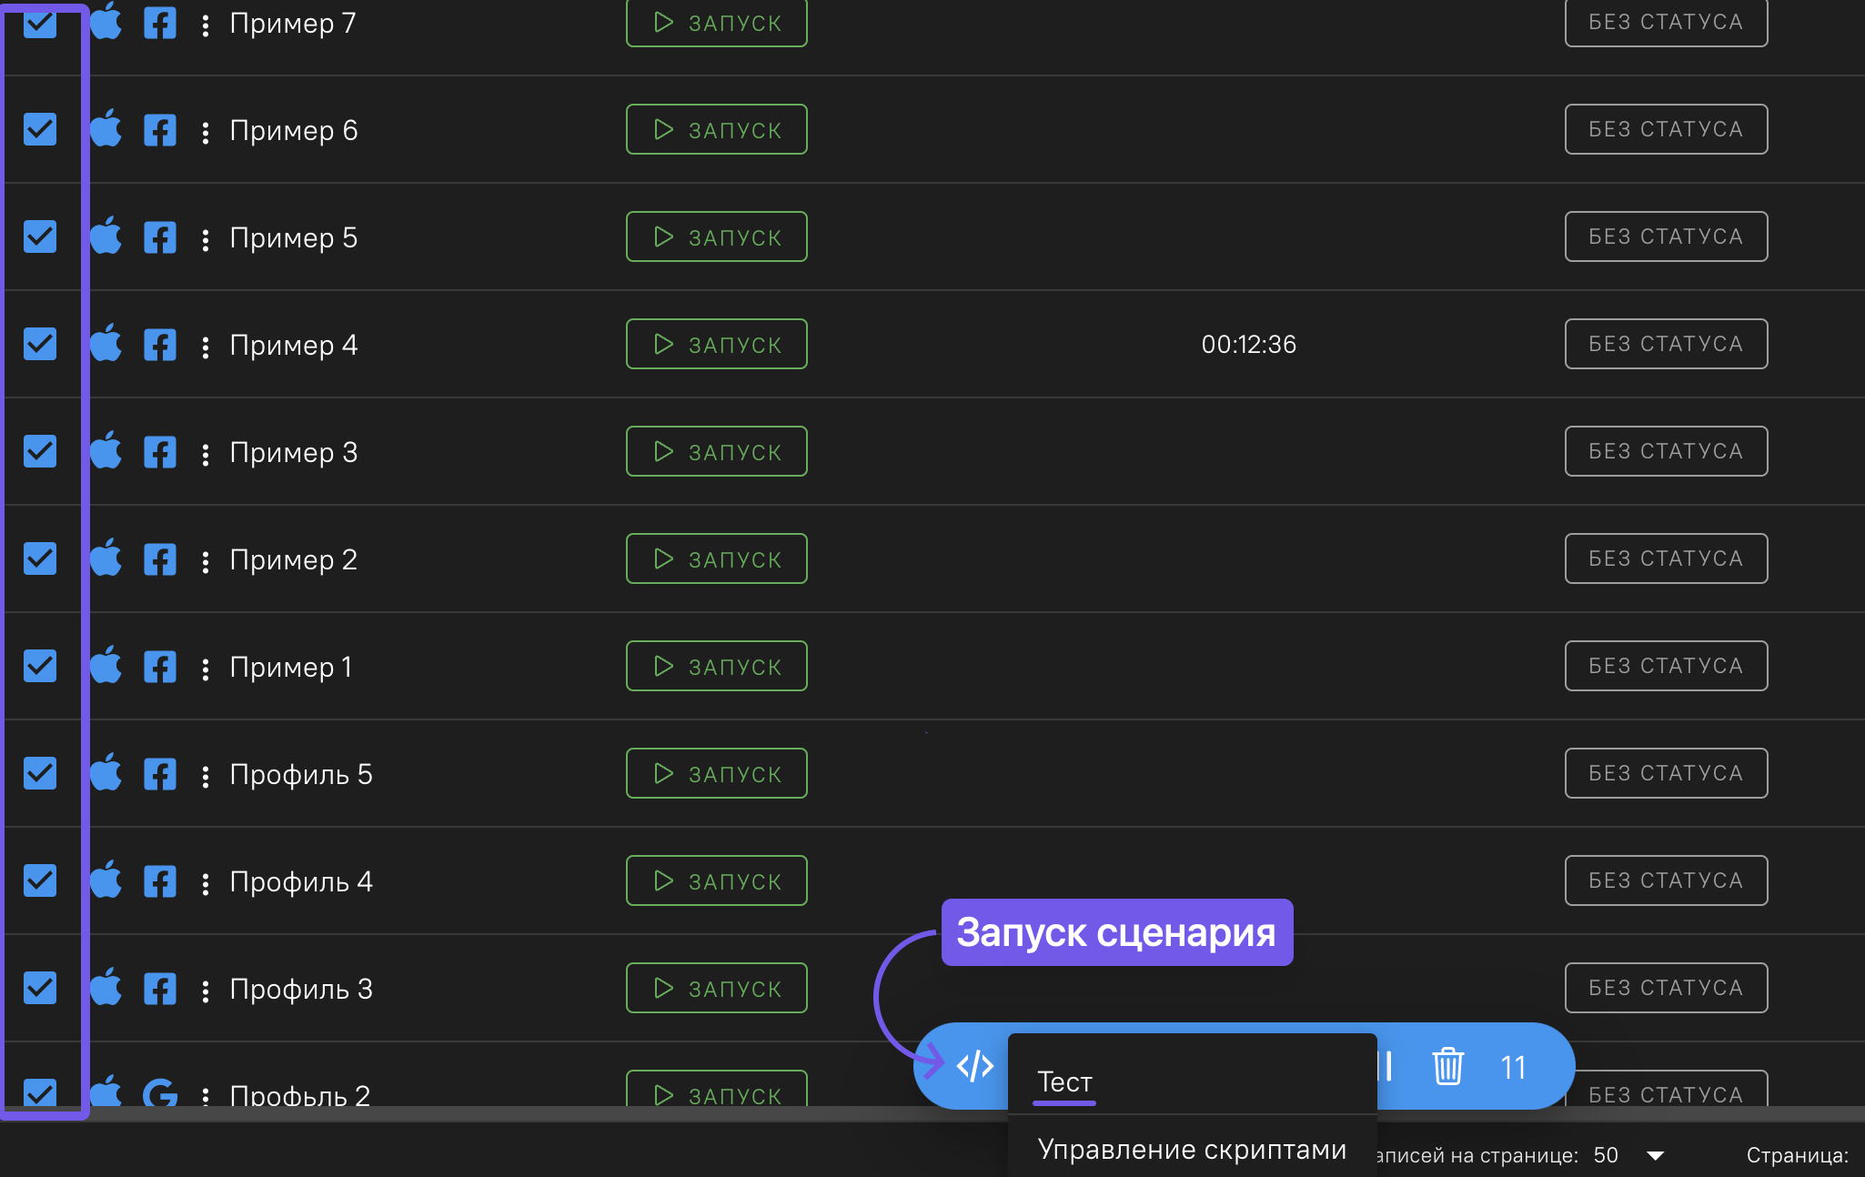Screen dimensions: 1865x1177
Task: Uncheck the Профиль 3 checkbox
Action: [40, 988]
